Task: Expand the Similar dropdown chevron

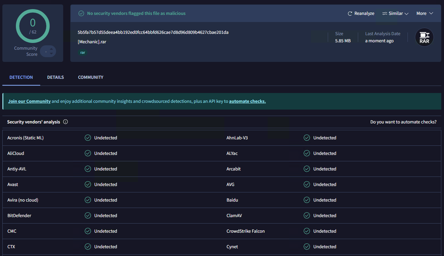Action: pos(406,14)
